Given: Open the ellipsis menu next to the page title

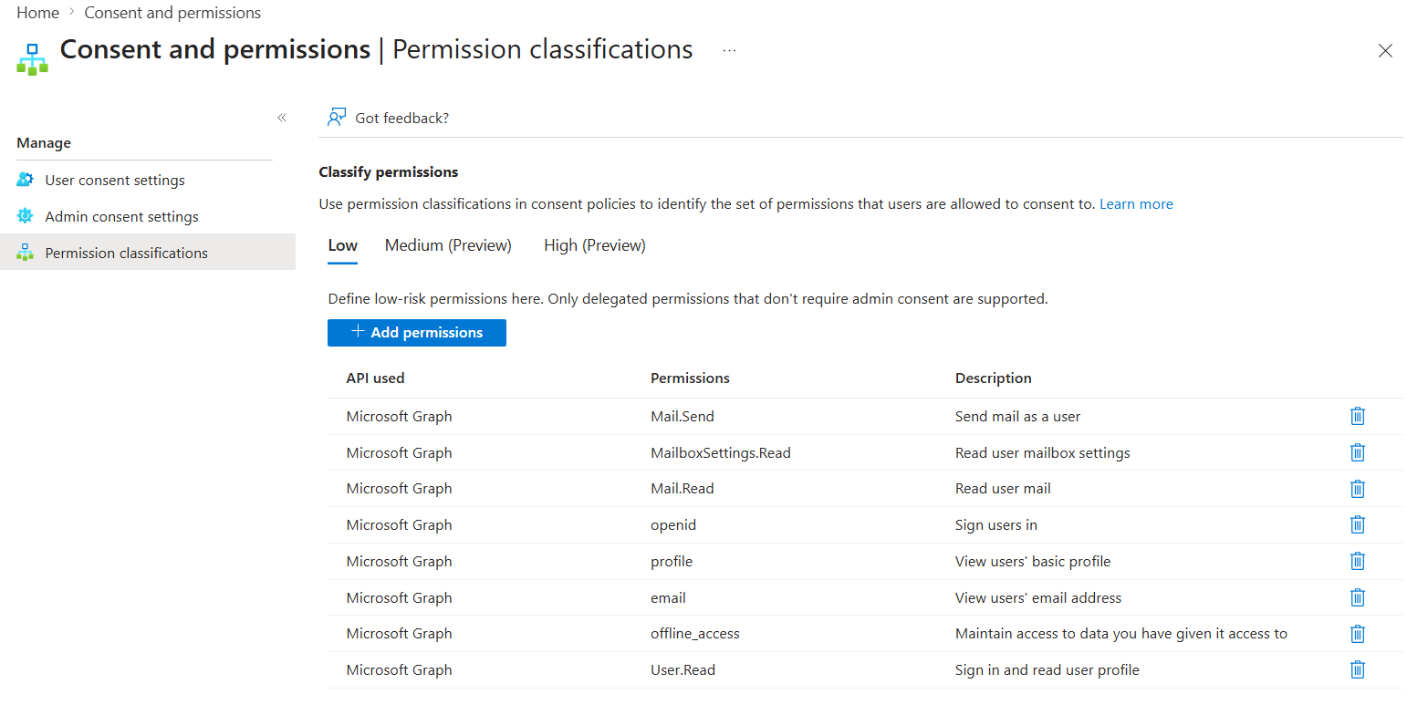Looking at the screenshot, I should click(x=728, y=52).
